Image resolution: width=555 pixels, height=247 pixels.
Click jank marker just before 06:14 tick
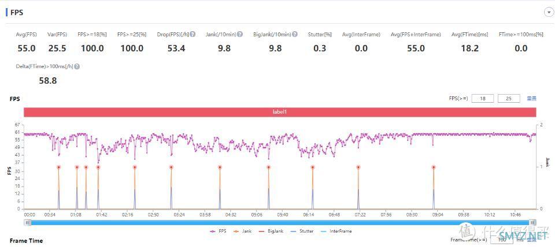click(313, 167)
